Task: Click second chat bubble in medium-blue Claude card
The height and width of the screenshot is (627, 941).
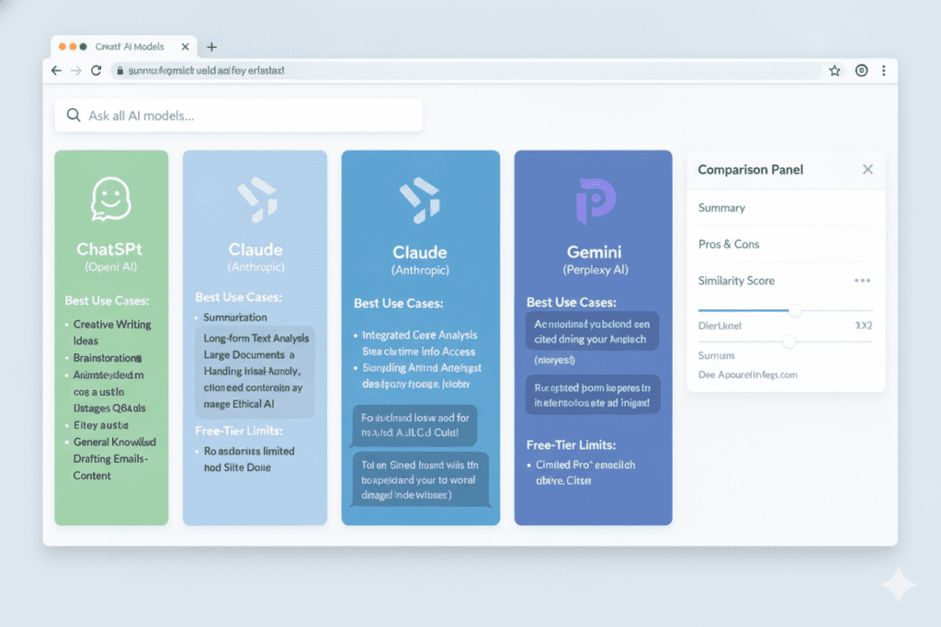Action: 421,479
